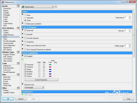
Task: Open the PL/SQL Beautifier preferences page
Action: coord(9,41)
